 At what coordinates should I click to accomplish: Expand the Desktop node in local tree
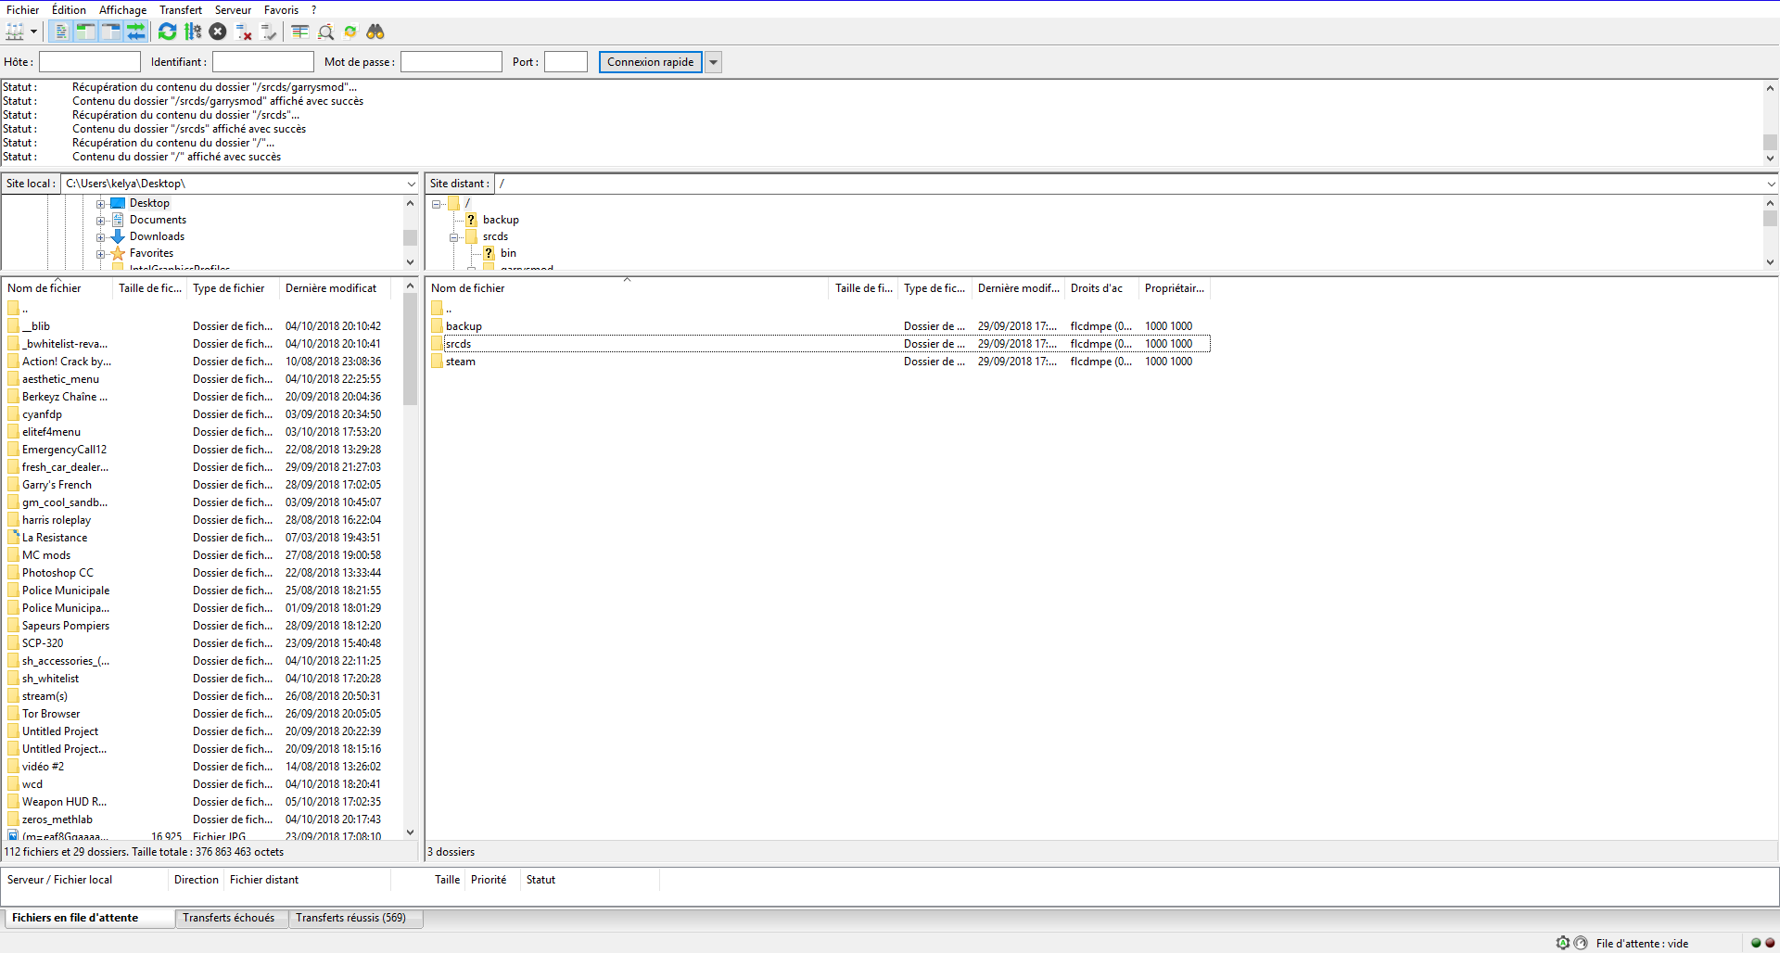[x=100, y=203]
